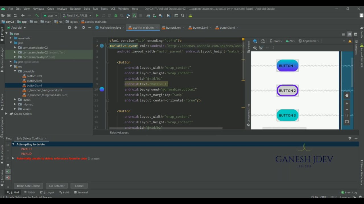Open the Pixel 3 XL API 28 device dropdown
This screenshot has width=364, height=204.
(77, 16)
